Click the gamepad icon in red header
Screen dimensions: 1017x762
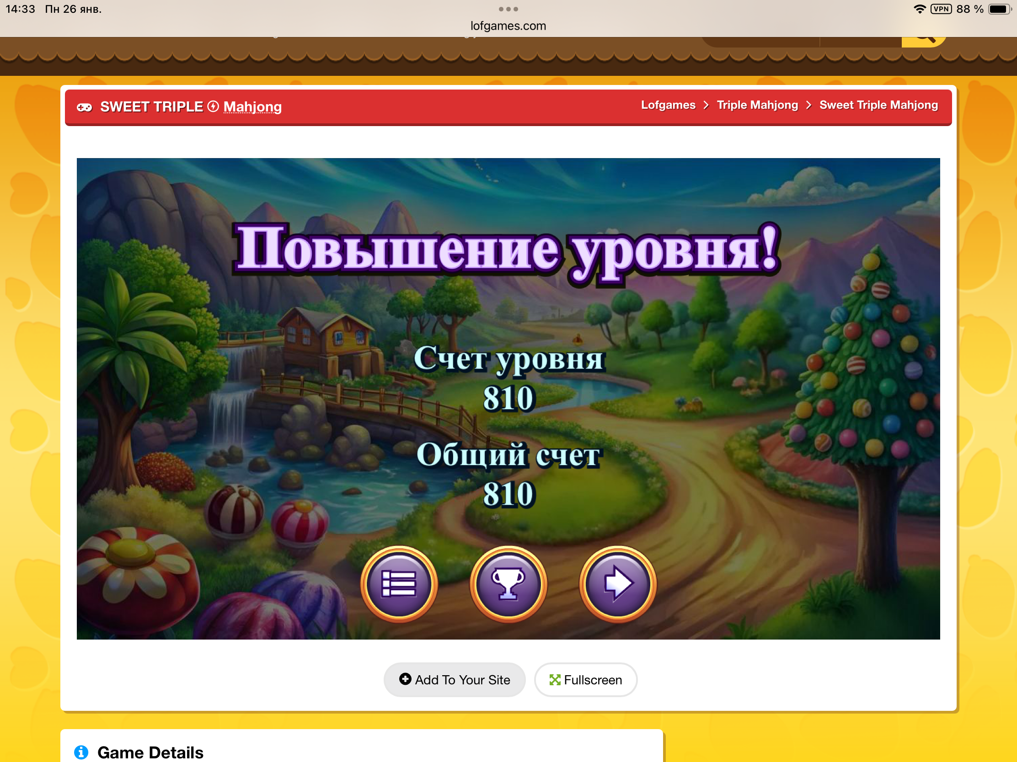pos(84,107)
